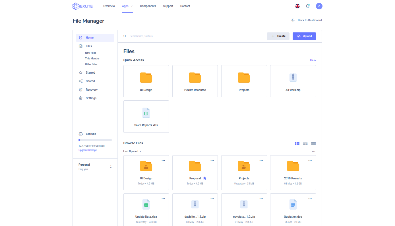Open All work.zip in Quick Access

point(293,81)
